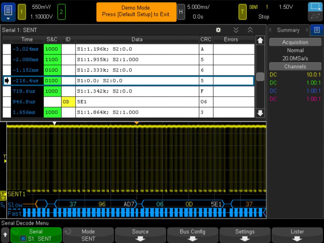Toggle channel 2 using the green badge

(61, 12)
